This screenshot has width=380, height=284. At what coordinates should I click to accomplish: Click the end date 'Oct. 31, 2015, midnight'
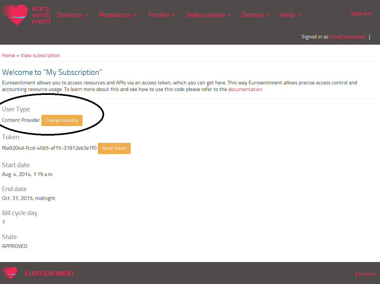coord(29,198)
